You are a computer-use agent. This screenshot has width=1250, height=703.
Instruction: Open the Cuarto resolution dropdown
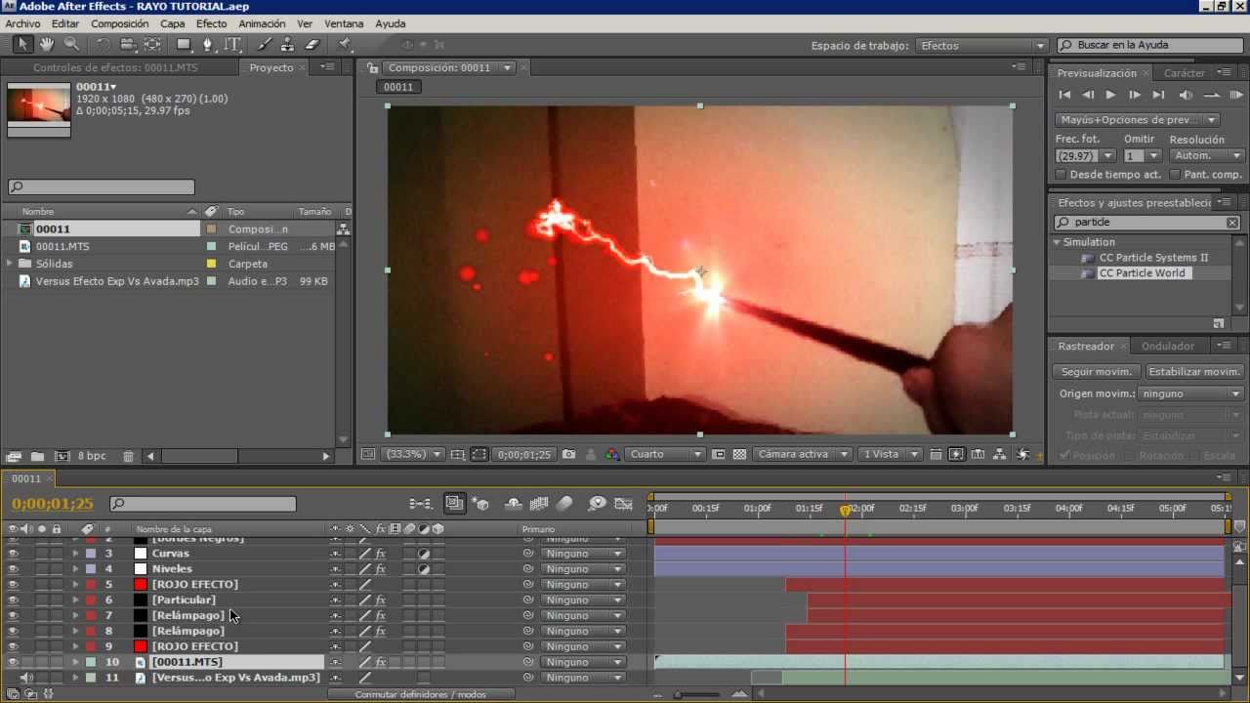665,454
